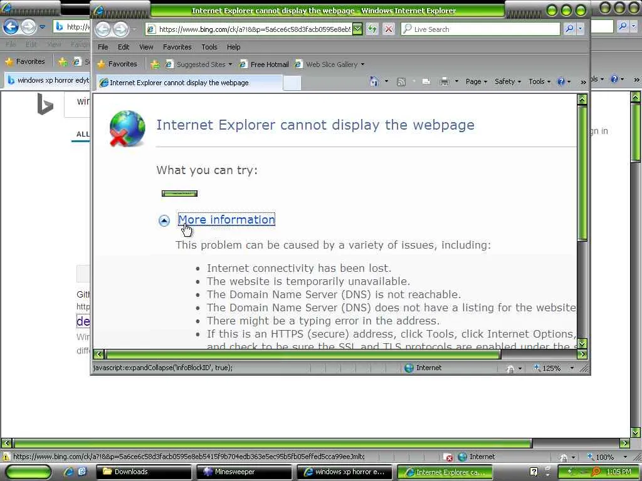The height and width of the screenshot is (481, 642).
Task: Open the search provider dropdown arrow
Action: click(x=580, y=29)
